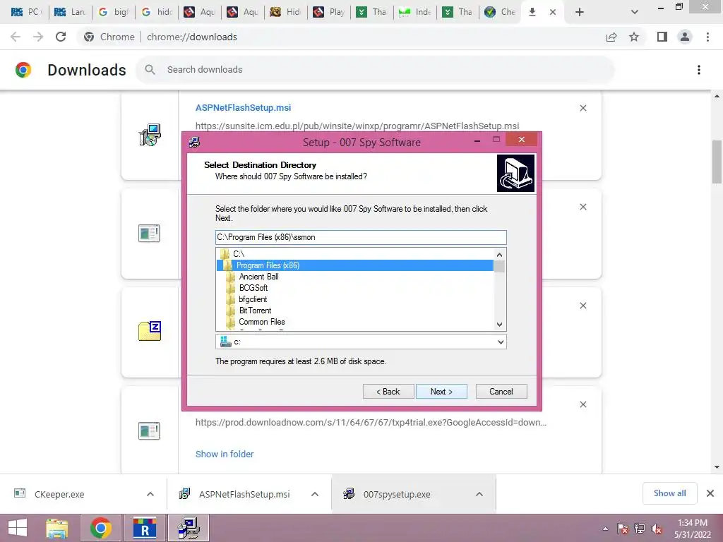Click the Chrome taskbar icon

(101, 528)
